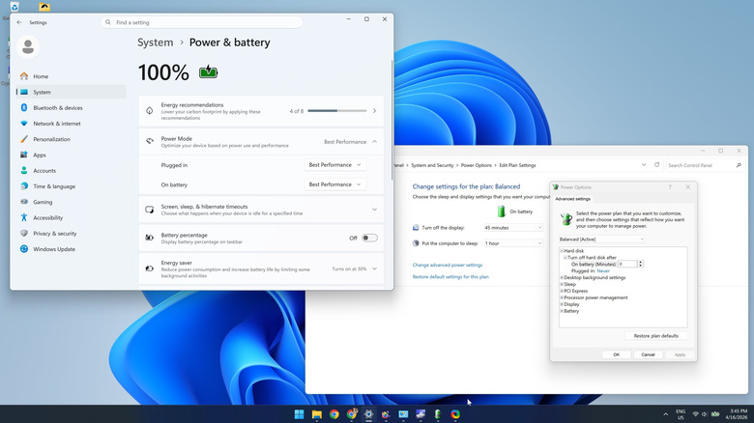This screenshot has height=423, width=754.
Task: Click the energy recommendations progress bar
Action: tap(336, 111)
